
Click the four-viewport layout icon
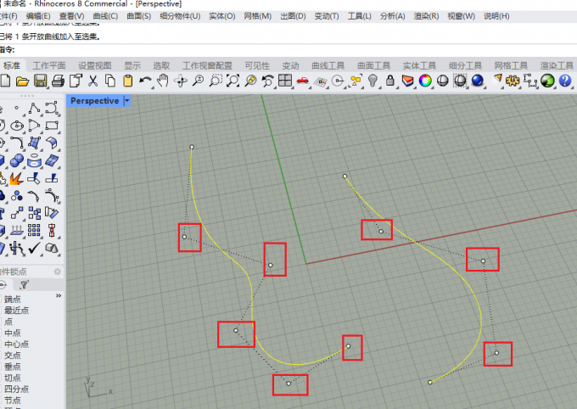(285, 81)
